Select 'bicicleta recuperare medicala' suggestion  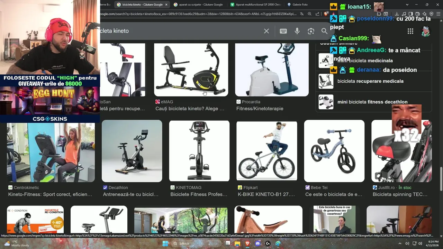(x=374, y=81)
